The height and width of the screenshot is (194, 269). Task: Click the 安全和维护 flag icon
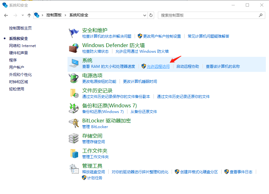click(x=74, y=32)
